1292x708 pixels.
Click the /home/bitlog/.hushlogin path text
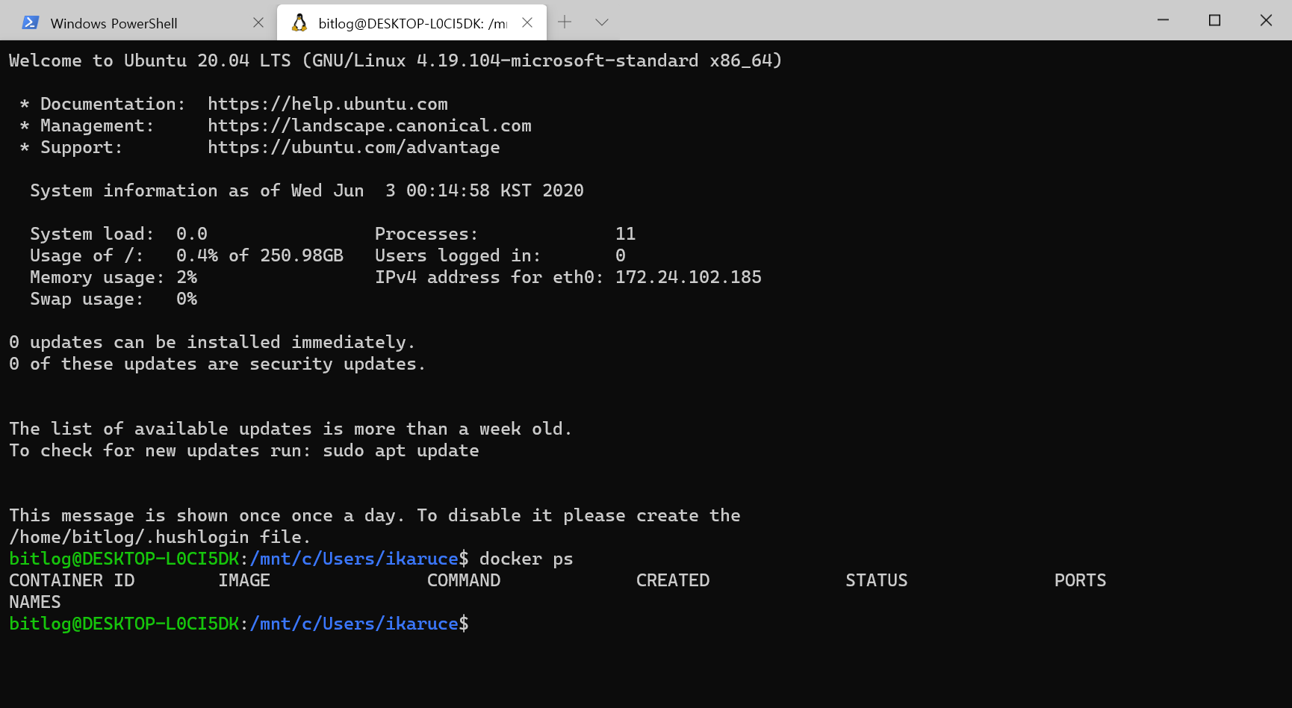pos(129,537)
